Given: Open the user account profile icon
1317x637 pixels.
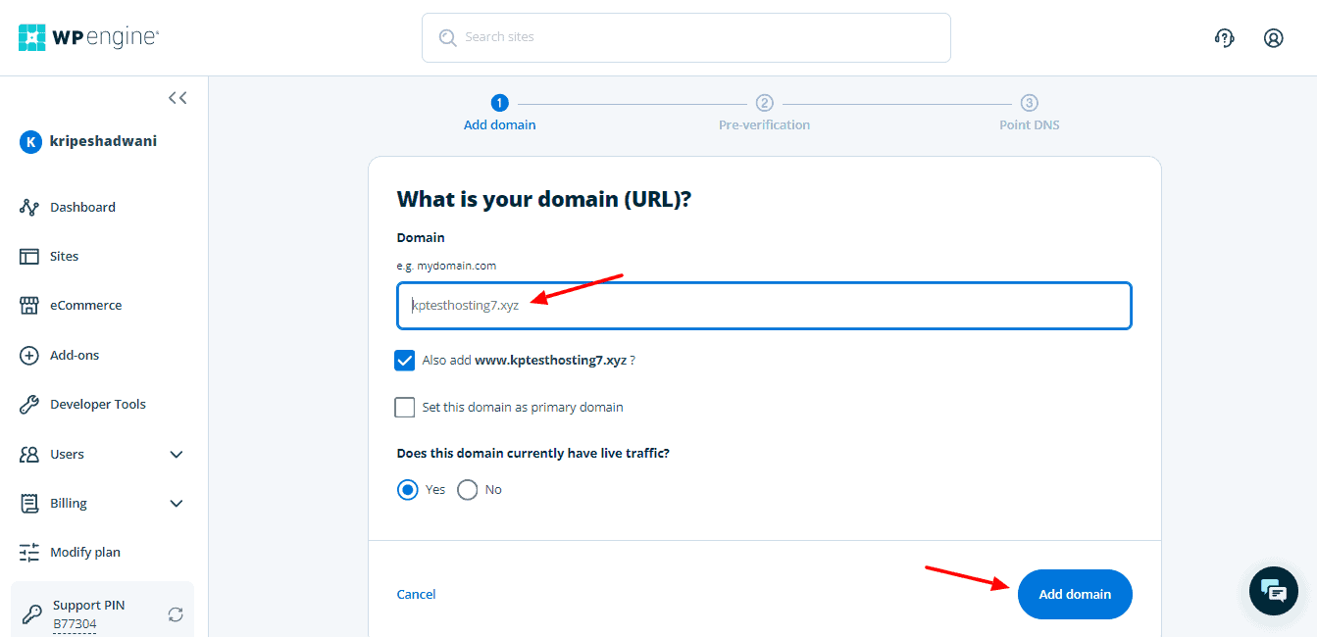Looking at the screenshot, I should [1273, 38].
